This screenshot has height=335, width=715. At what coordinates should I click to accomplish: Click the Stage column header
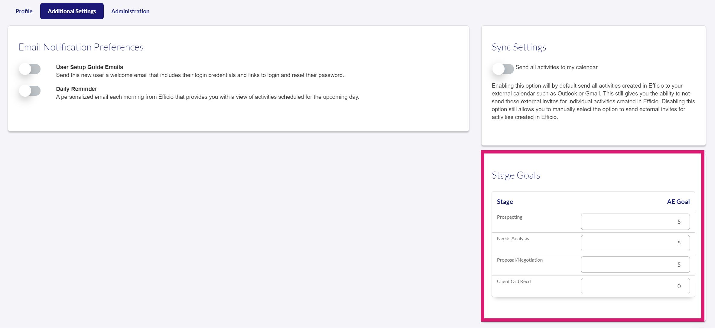pos(505,201)
